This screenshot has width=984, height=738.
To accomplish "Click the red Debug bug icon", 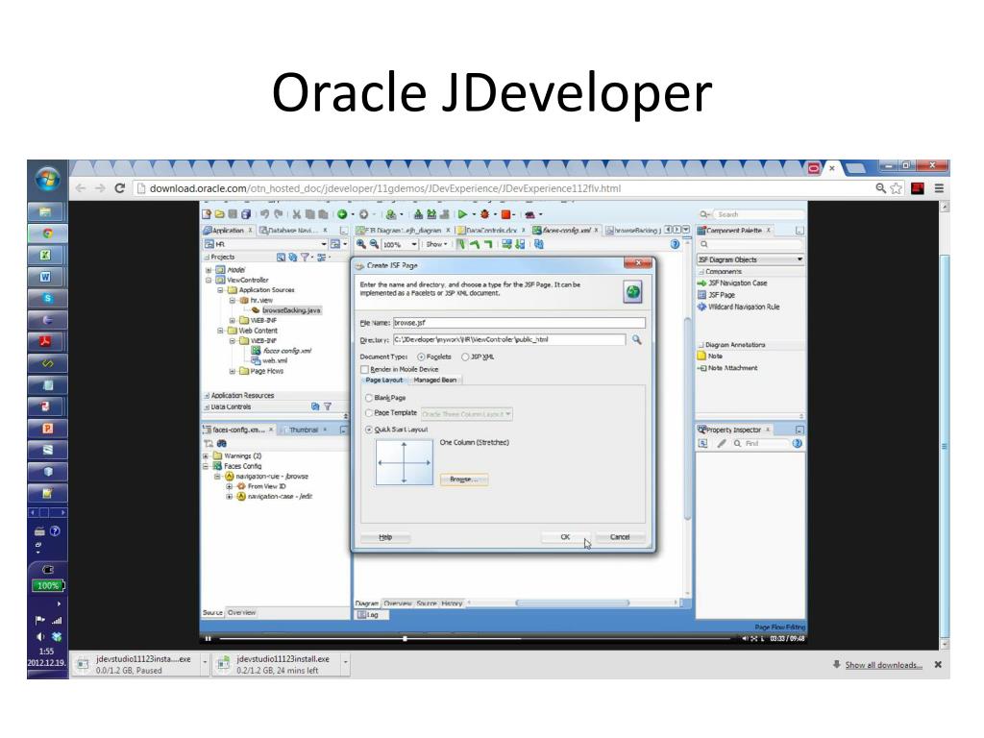I will 484,214.
